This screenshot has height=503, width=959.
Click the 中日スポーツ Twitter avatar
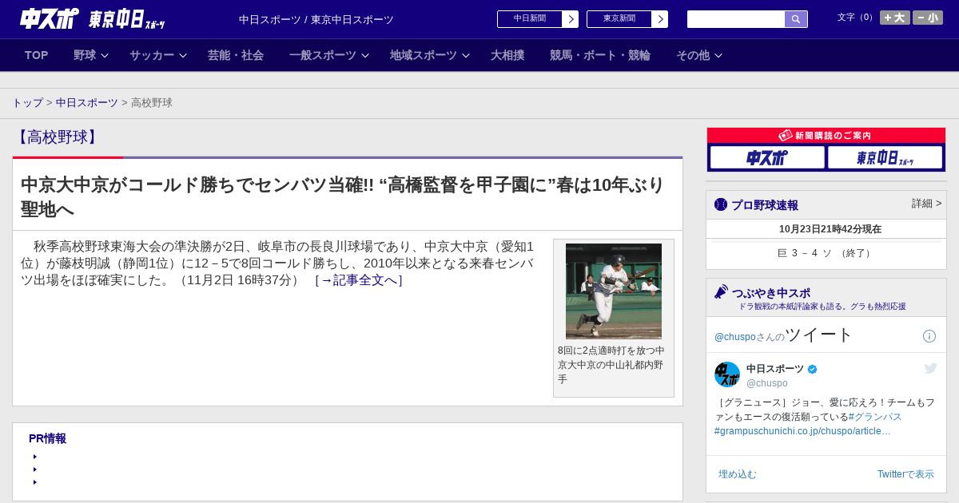click(x=727, y=374)
